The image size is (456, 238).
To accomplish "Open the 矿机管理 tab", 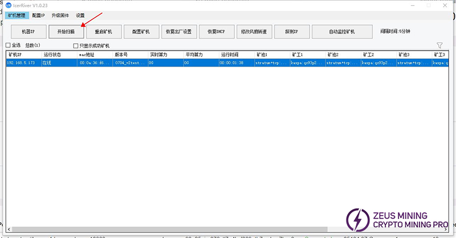I will (17, 15).
